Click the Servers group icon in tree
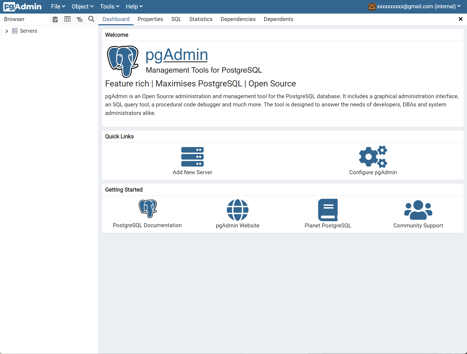 click(15, 31)
